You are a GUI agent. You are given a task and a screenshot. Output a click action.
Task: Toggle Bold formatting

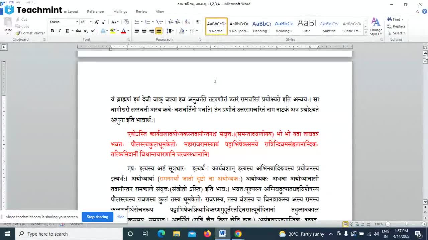point(52,31)
